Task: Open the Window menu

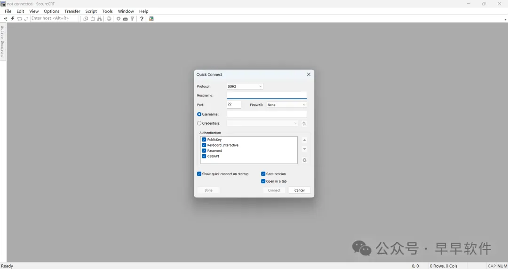Action: point(126,11)
